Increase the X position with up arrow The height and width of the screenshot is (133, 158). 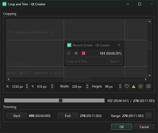coord(27,85)
